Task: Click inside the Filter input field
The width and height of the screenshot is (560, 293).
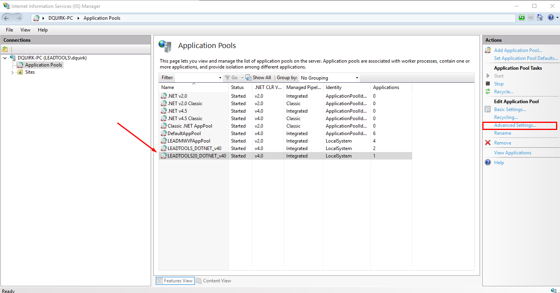Action: tap(196, 78)
